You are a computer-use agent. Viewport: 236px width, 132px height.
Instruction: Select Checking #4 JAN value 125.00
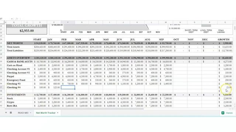pos(54,87)
